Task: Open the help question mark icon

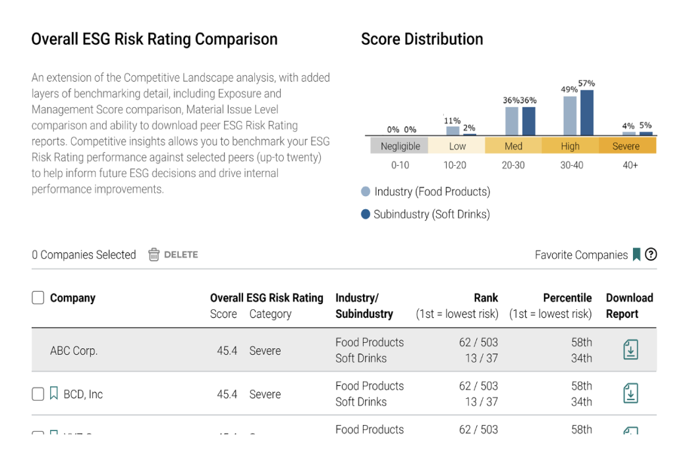Action: pyautogui.click(x=651, y=255)
